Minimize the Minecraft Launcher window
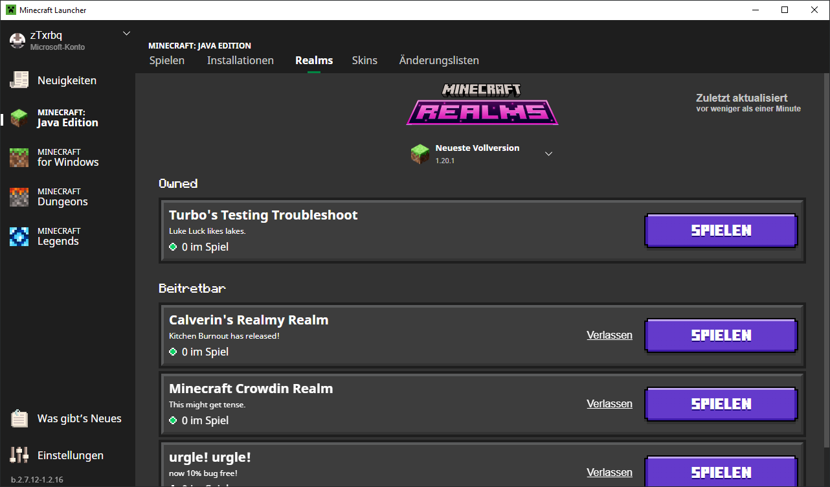Viewport: 830px width, 487px height. [755, 10]
